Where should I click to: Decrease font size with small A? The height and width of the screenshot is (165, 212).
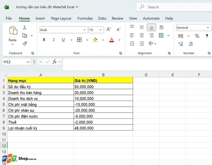tap(118, 29)
